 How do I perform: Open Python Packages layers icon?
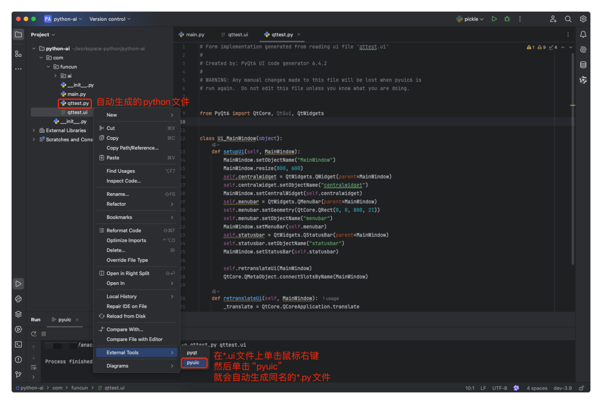[x=18, y=314]
